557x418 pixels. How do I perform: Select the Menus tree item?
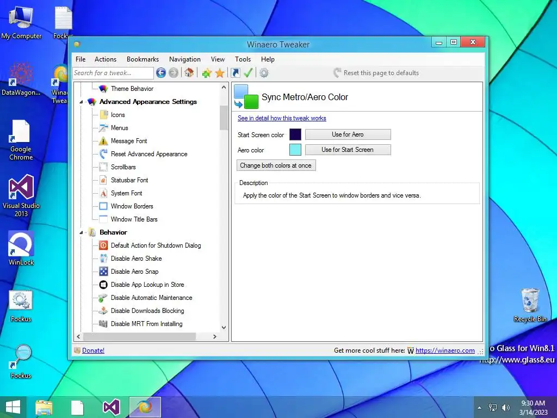pos(119,128)
